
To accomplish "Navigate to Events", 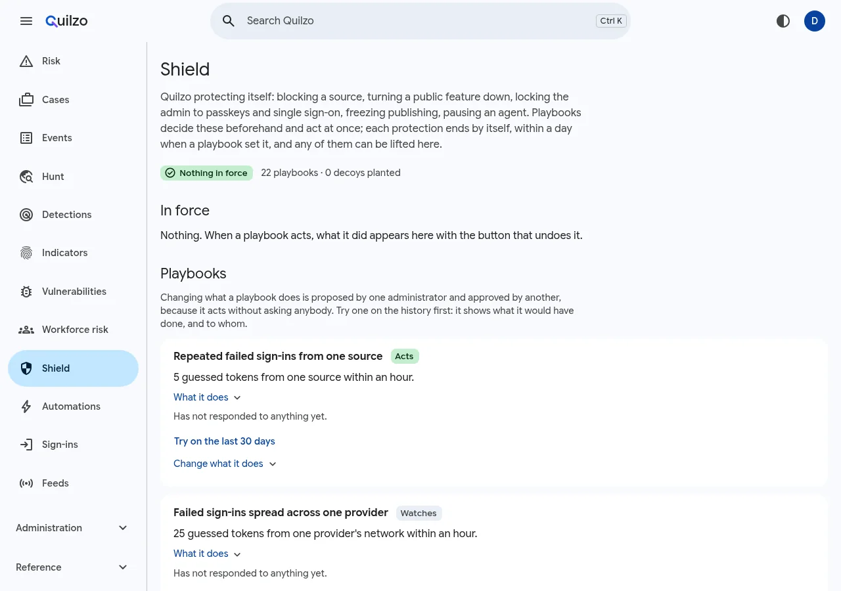I will coord(73,138).
